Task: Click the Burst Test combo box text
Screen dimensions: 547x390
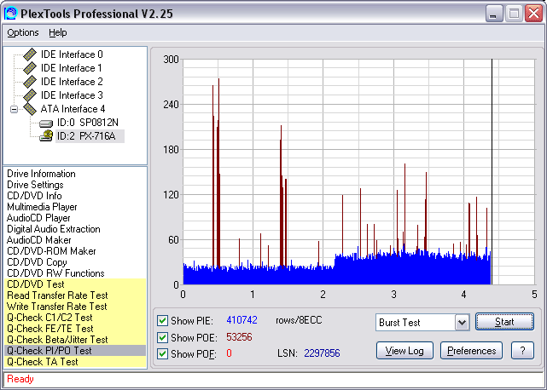Action: click(399, 323)
